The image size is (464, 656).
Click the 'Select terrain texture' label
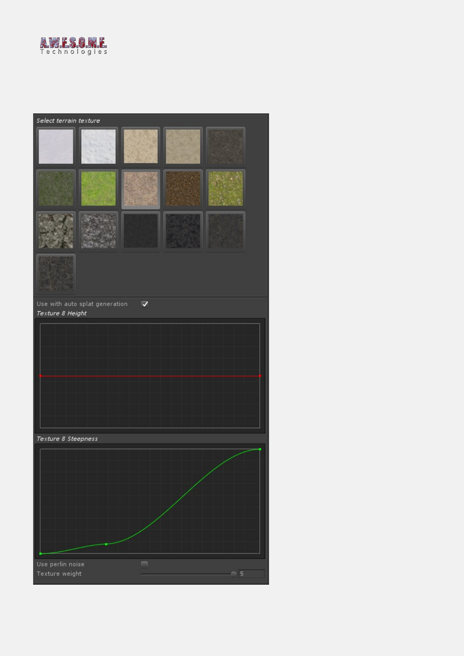tap(68, 121)
